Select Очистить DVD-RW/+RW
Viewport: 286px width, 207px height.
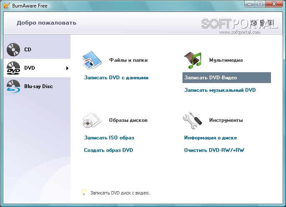(x=214, y=150)
